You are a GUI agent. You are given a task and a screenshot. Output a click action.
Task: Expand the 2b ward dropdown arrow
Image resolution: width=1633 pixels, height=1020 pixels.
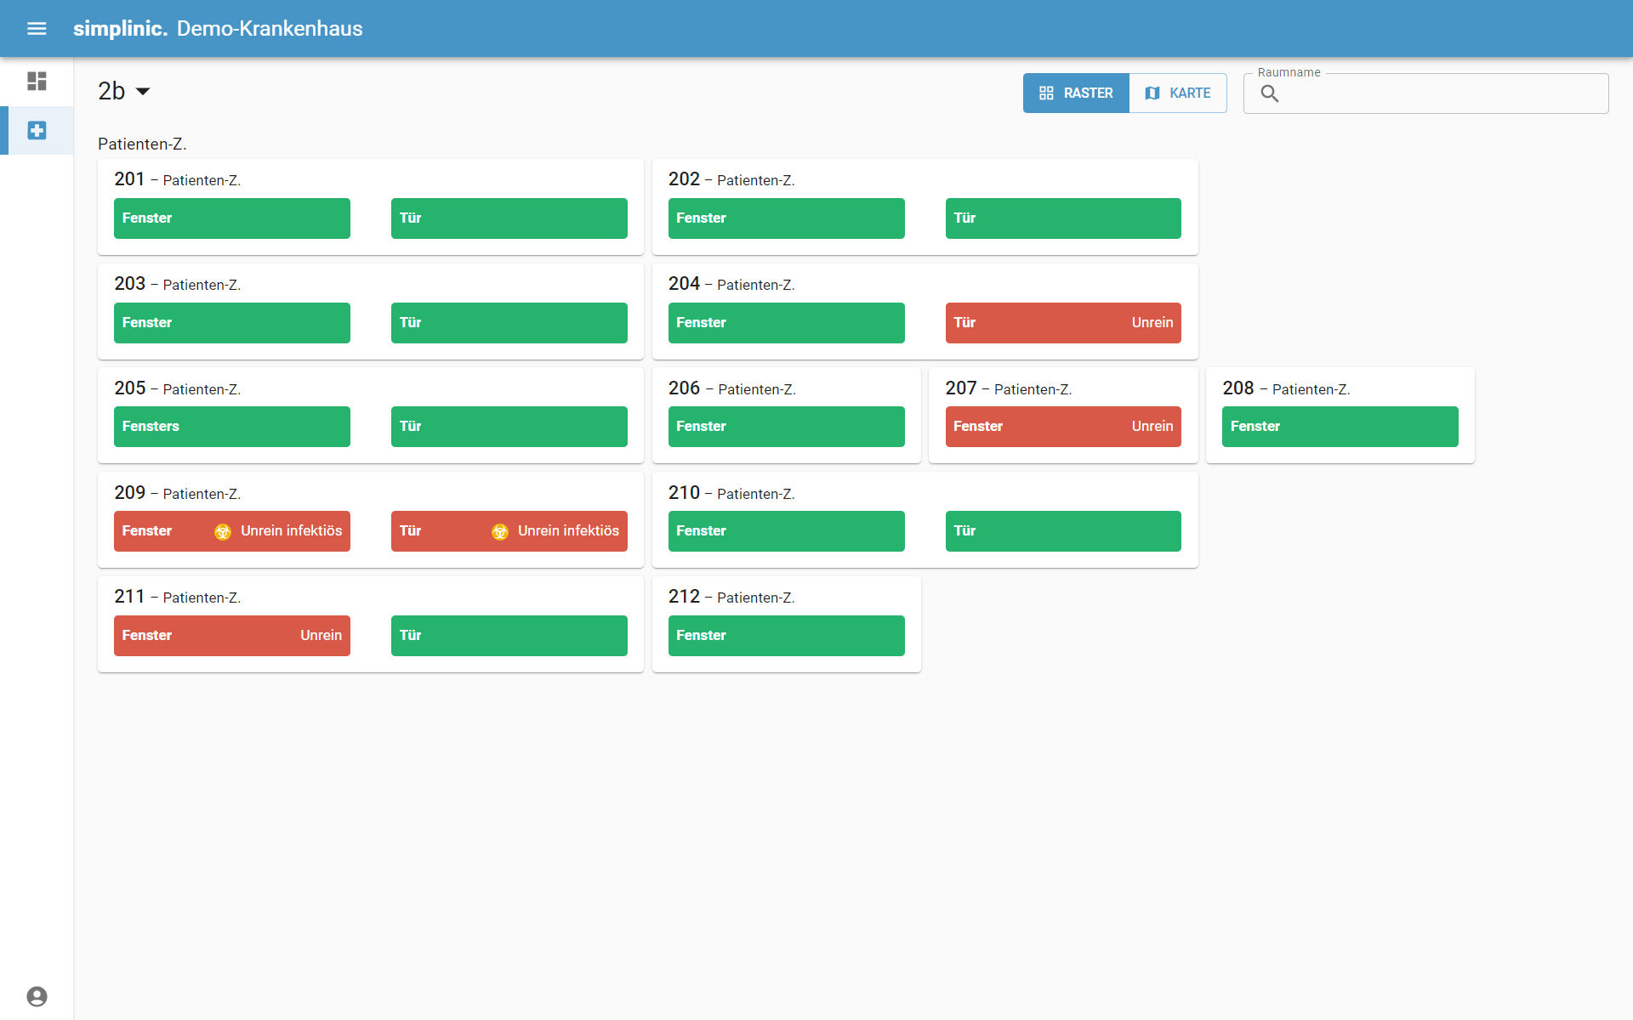[143, 92]
